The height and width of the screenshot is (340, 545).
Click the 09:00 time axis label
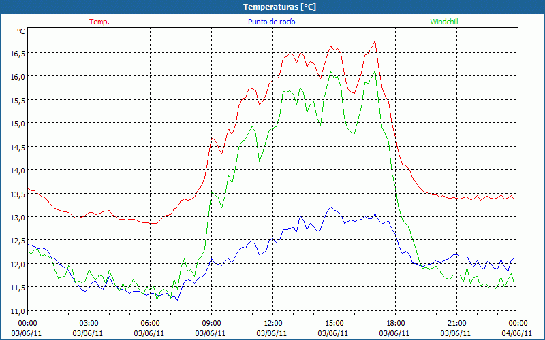coord(211,323)
